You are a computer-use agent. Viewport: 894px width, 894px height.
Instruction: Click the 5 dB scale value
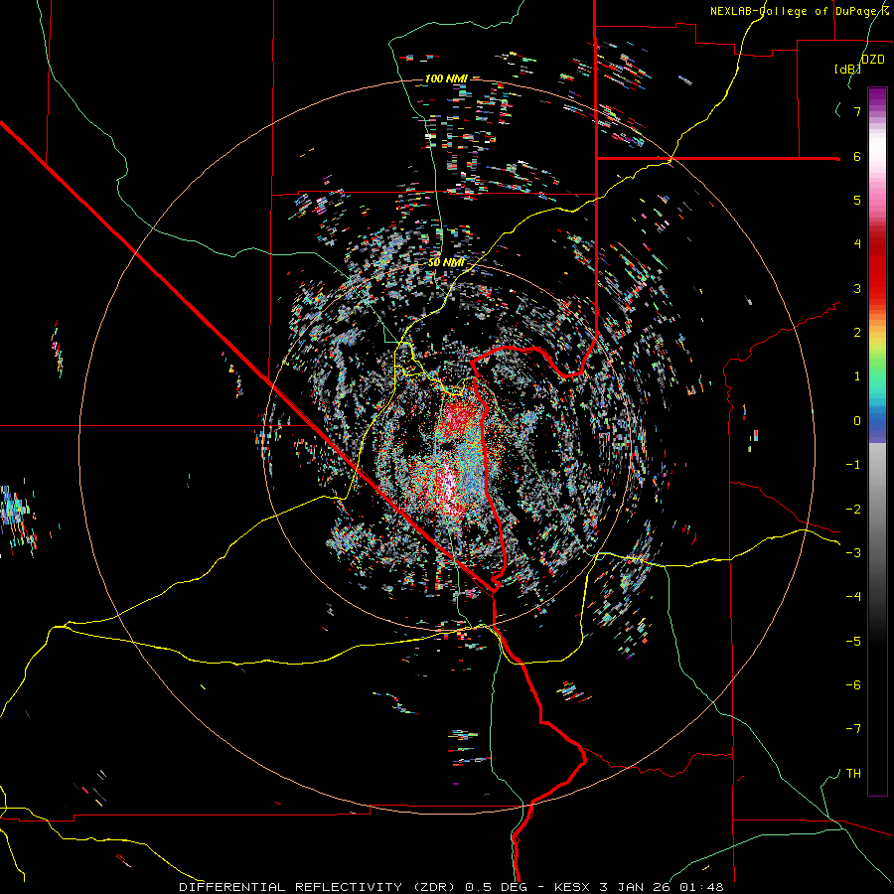click(857, 200)
